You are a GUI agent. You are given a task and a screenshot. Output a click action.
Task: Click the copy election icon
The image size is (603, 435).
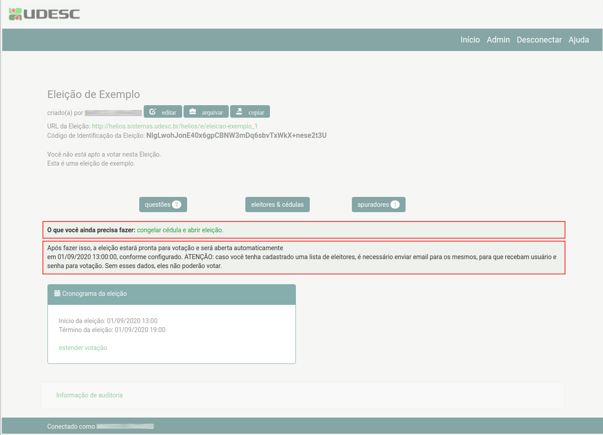click(239, 112)
